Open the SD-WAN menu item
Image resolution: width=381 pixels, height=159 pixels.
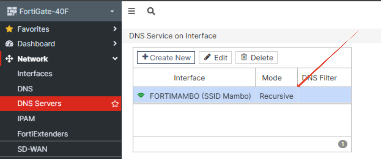(32, 149)
